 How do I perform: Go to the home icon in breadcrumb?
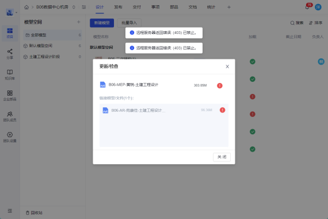click(x=26, y=7)
